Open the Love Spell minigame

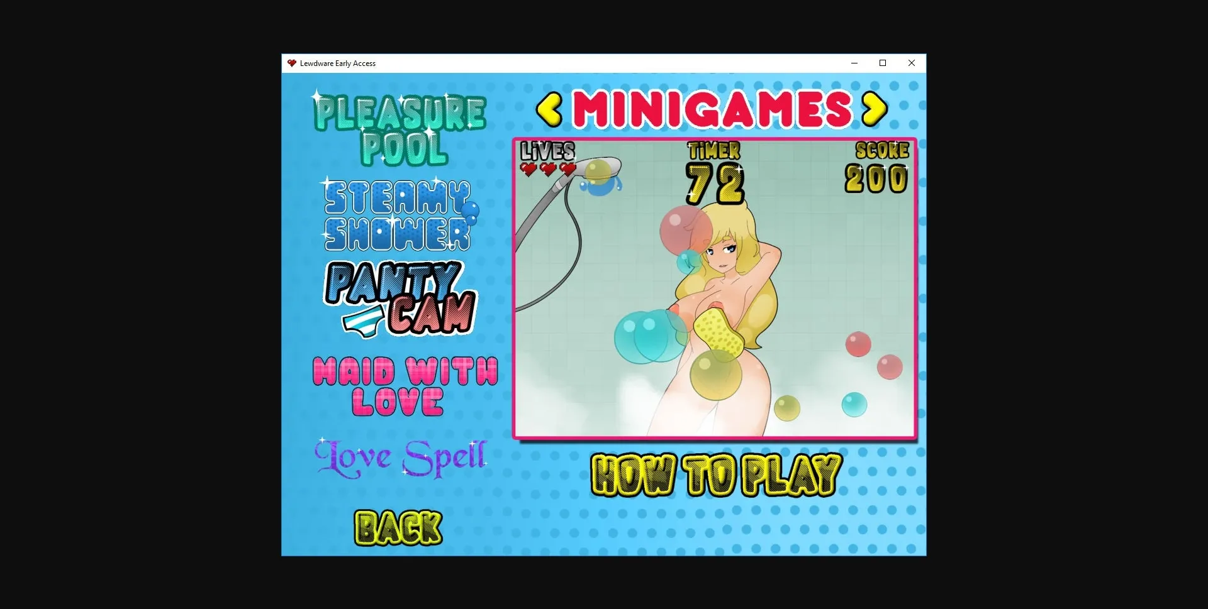[x=401, y=458]
